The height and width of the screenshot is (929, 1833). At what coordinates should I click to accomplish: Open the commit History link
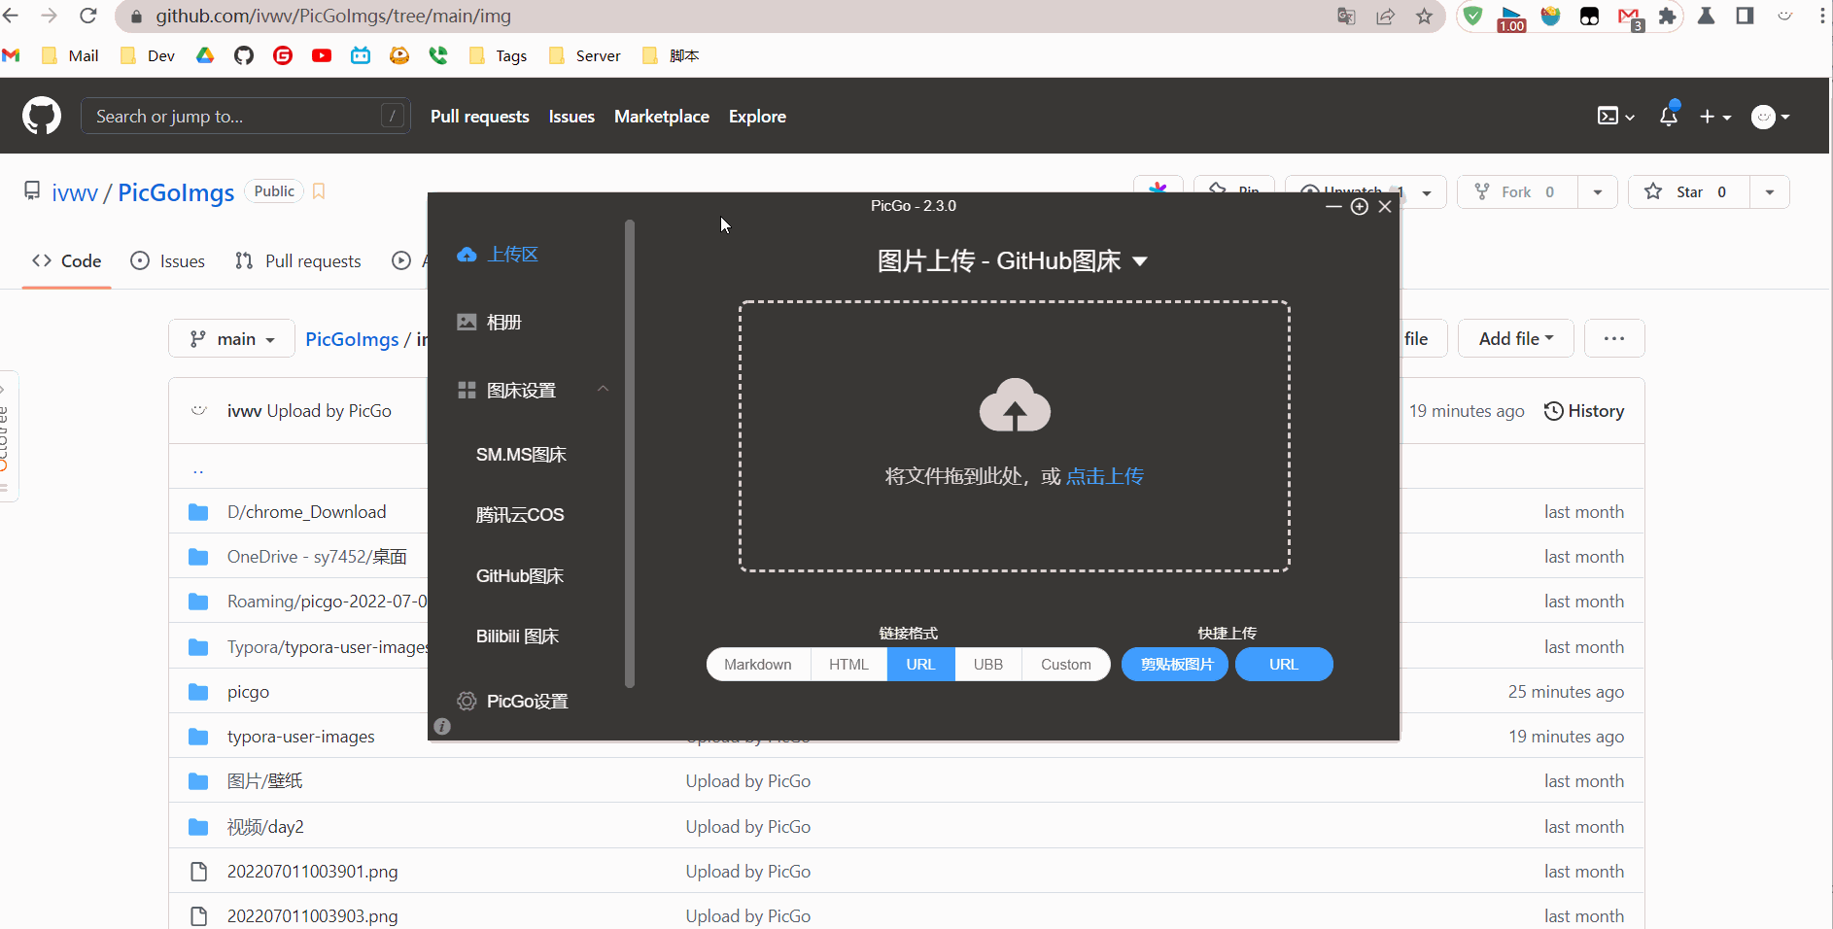1584,411
